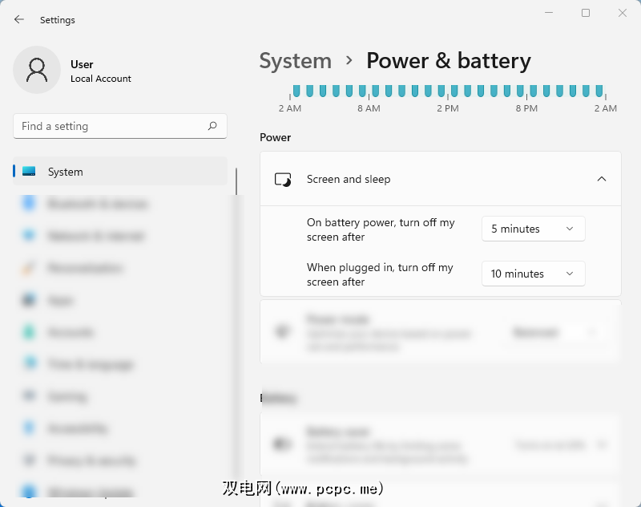
Task: Navigate to System in the breadcrumb
Action: click(295, 61)
